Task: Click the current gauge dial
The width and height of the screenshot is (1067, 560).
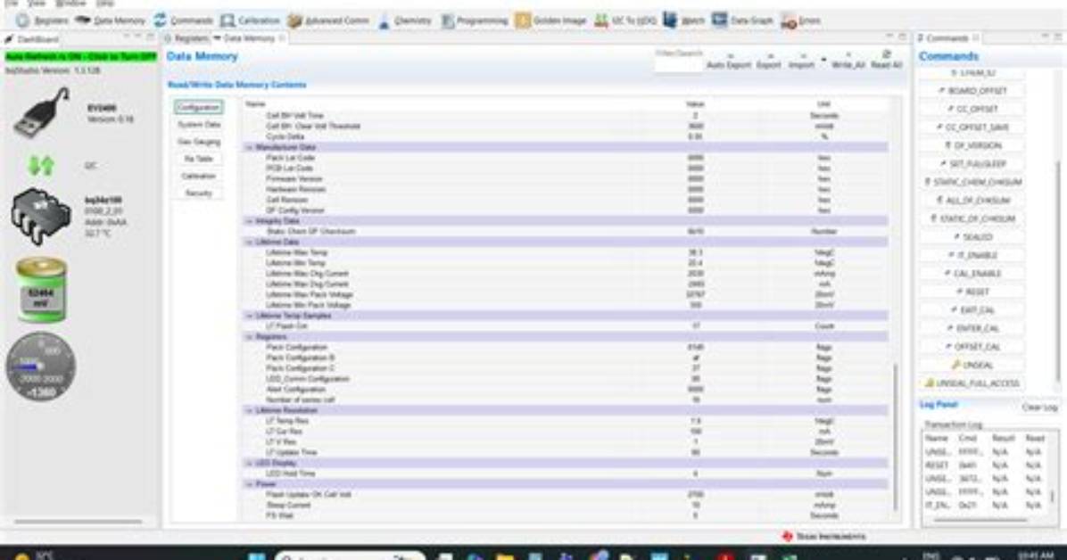Action: pyautogui.click(x=41, y=366)
